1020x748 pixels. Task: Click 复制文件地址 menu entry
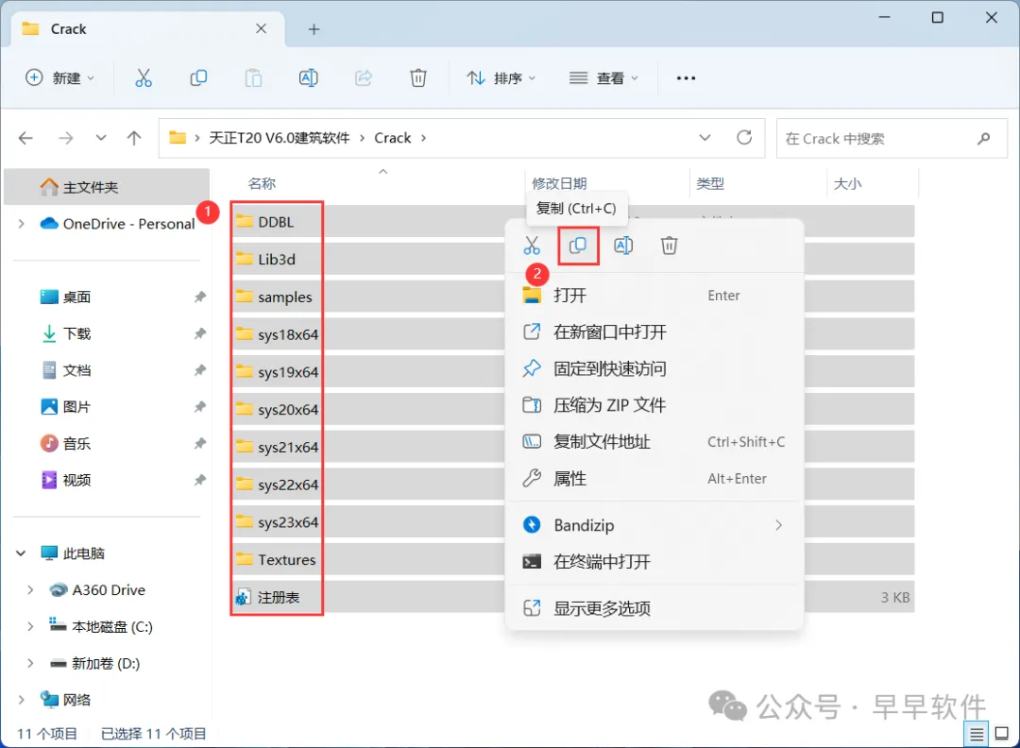(654, 442)
